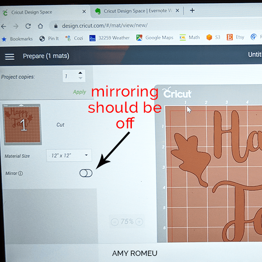The image size is (262, 262).
Task: Switch to the Cricut Design Space tab
Action: [44, 12]
